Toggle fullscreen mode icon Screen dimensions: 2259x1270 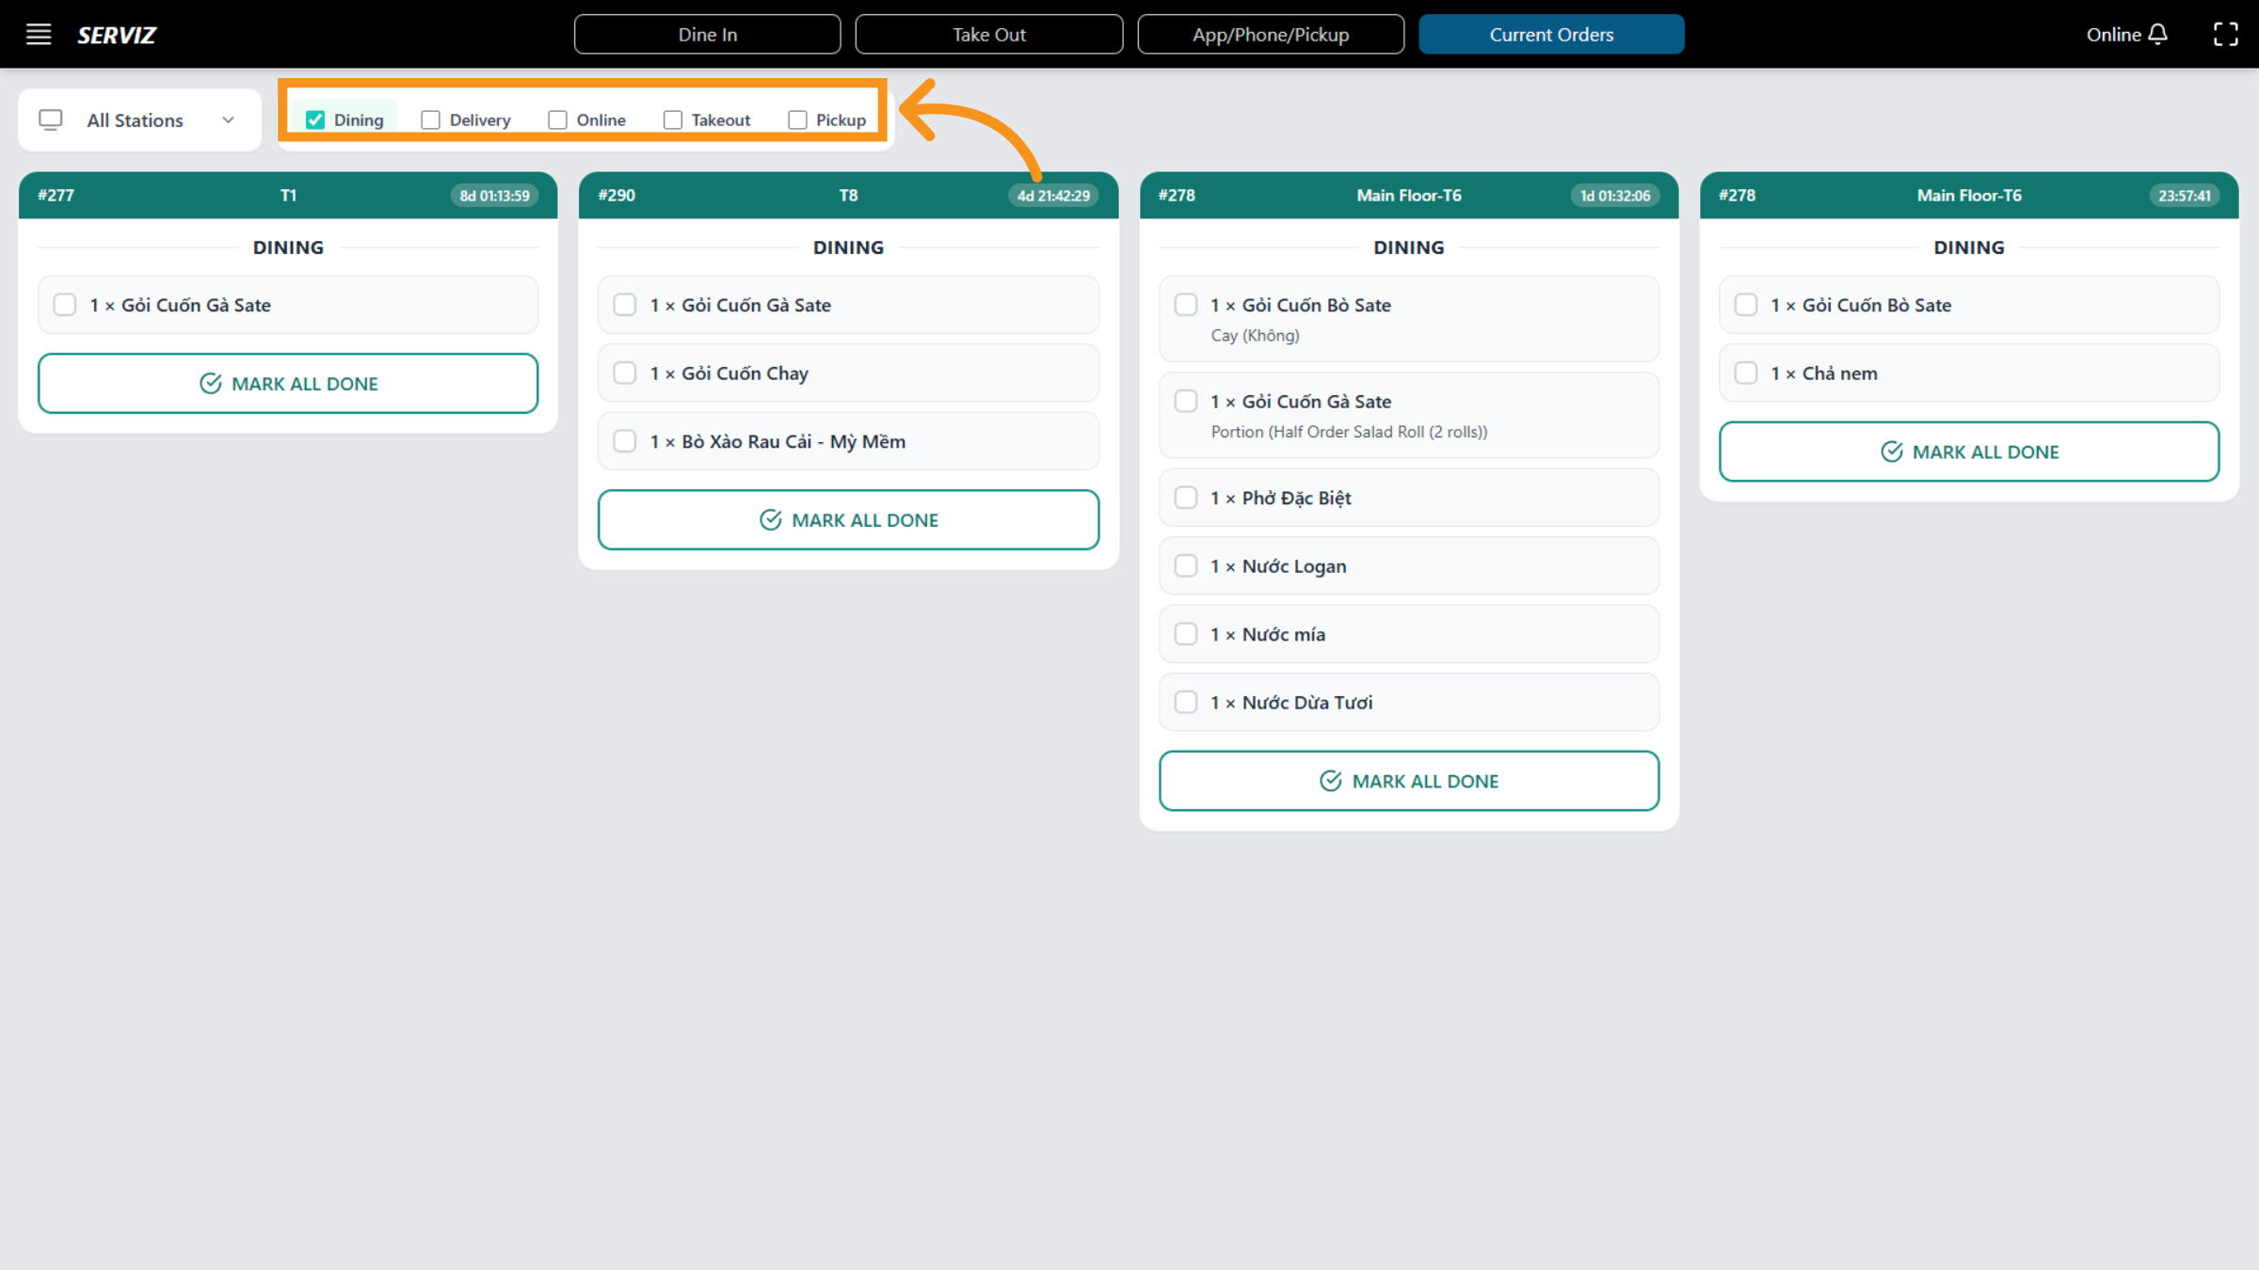(x=2226, y=35)
